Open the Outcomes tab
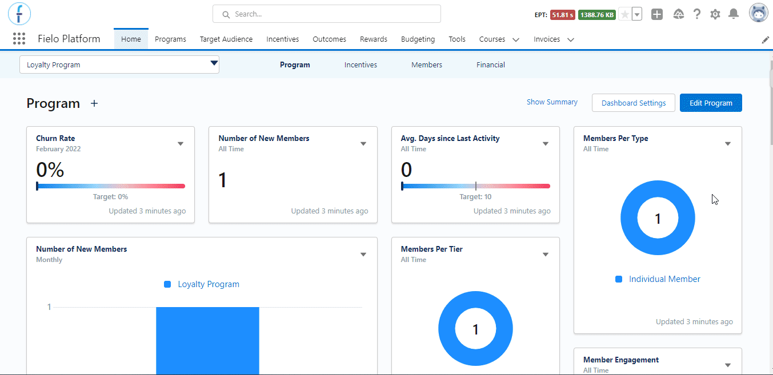 (x=329, y=39)
